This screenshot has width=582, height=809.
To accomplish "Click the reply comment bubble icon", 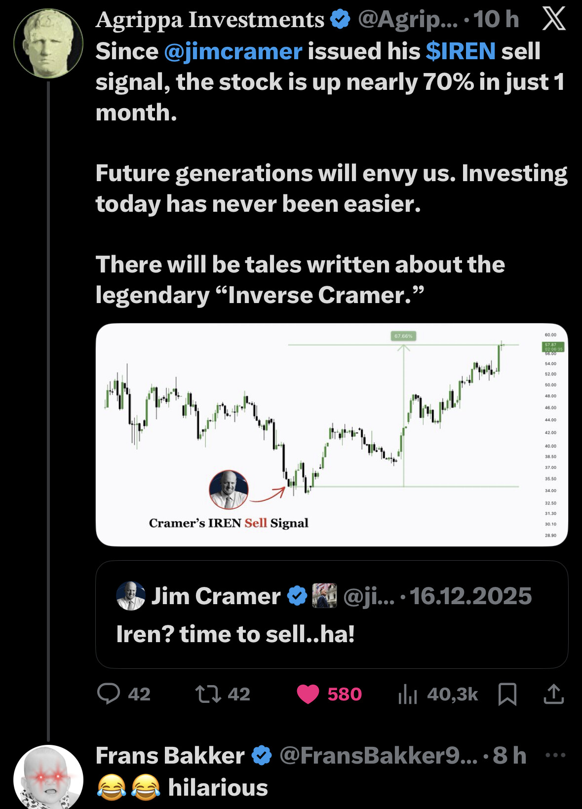I will coord(109,693).
